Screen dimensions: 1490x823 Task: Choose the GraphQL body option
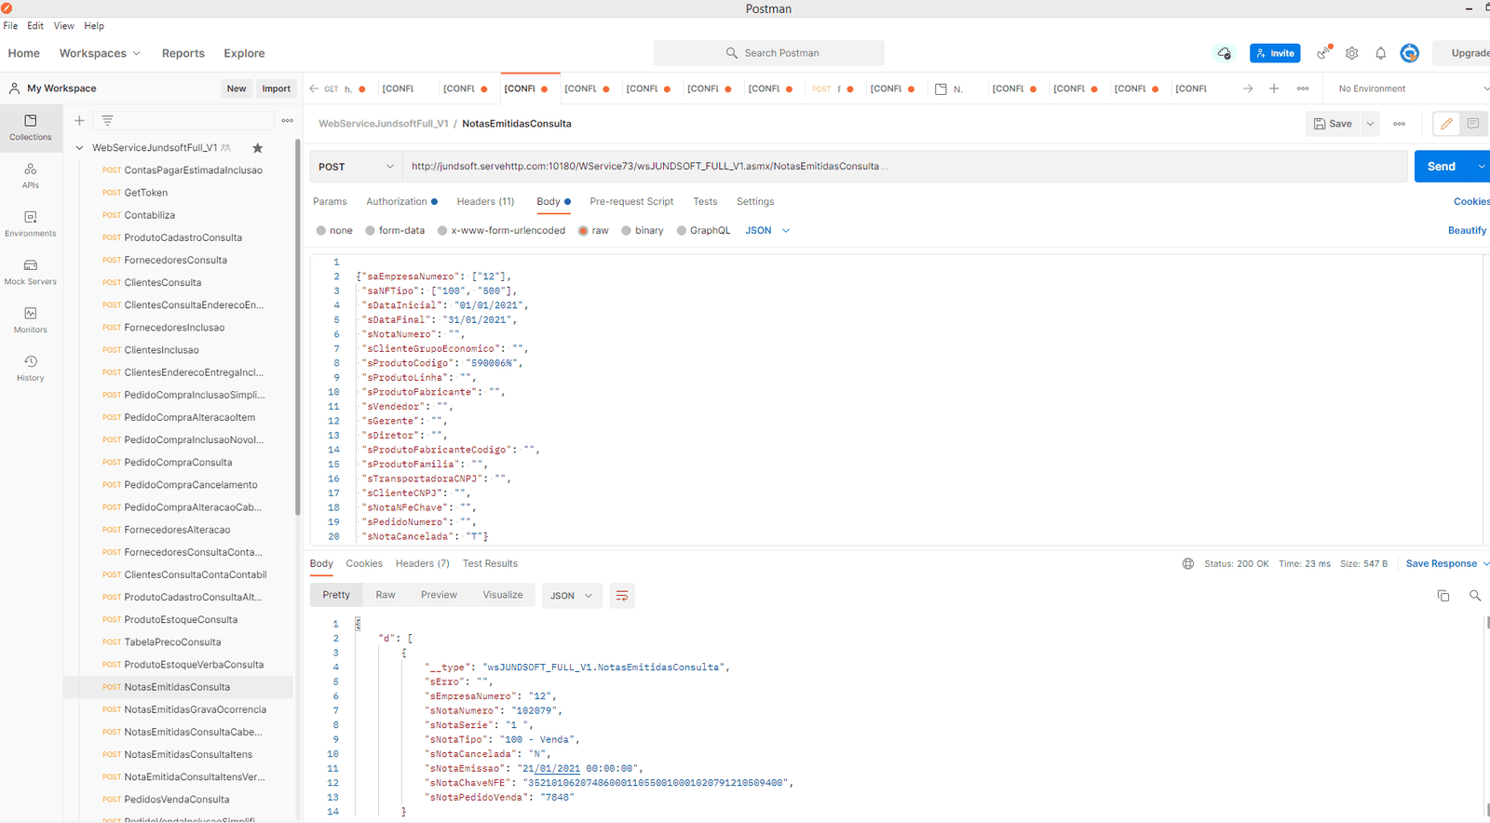(x=682, y=231)
